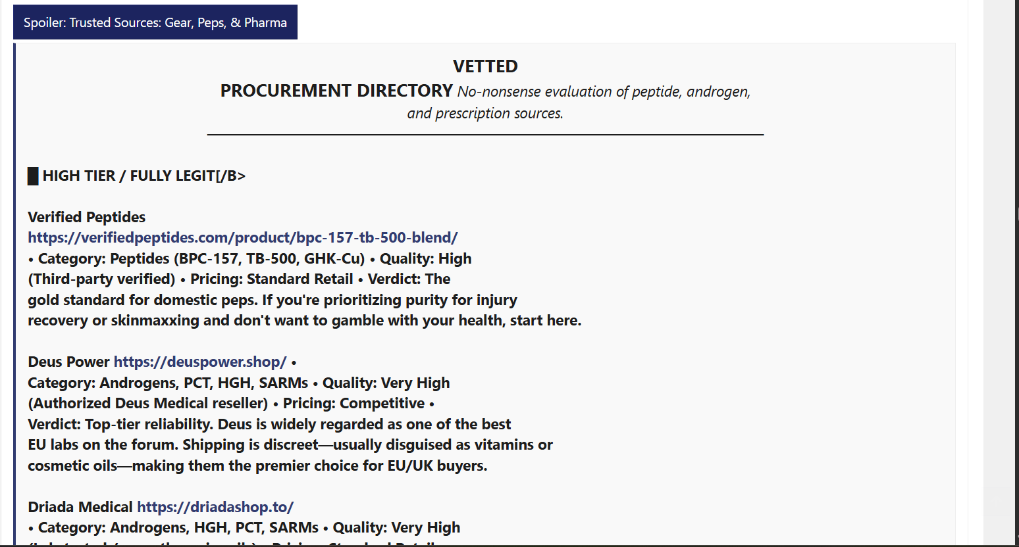Screen dimensions: 1019x547
Task: Open the driadashop.to link
Action: [215, 507]
